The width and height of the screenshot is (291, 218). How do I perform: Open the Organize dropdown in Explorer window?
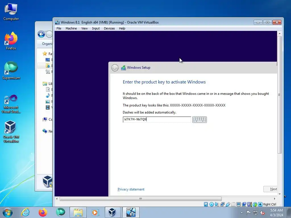click(47, 43)
